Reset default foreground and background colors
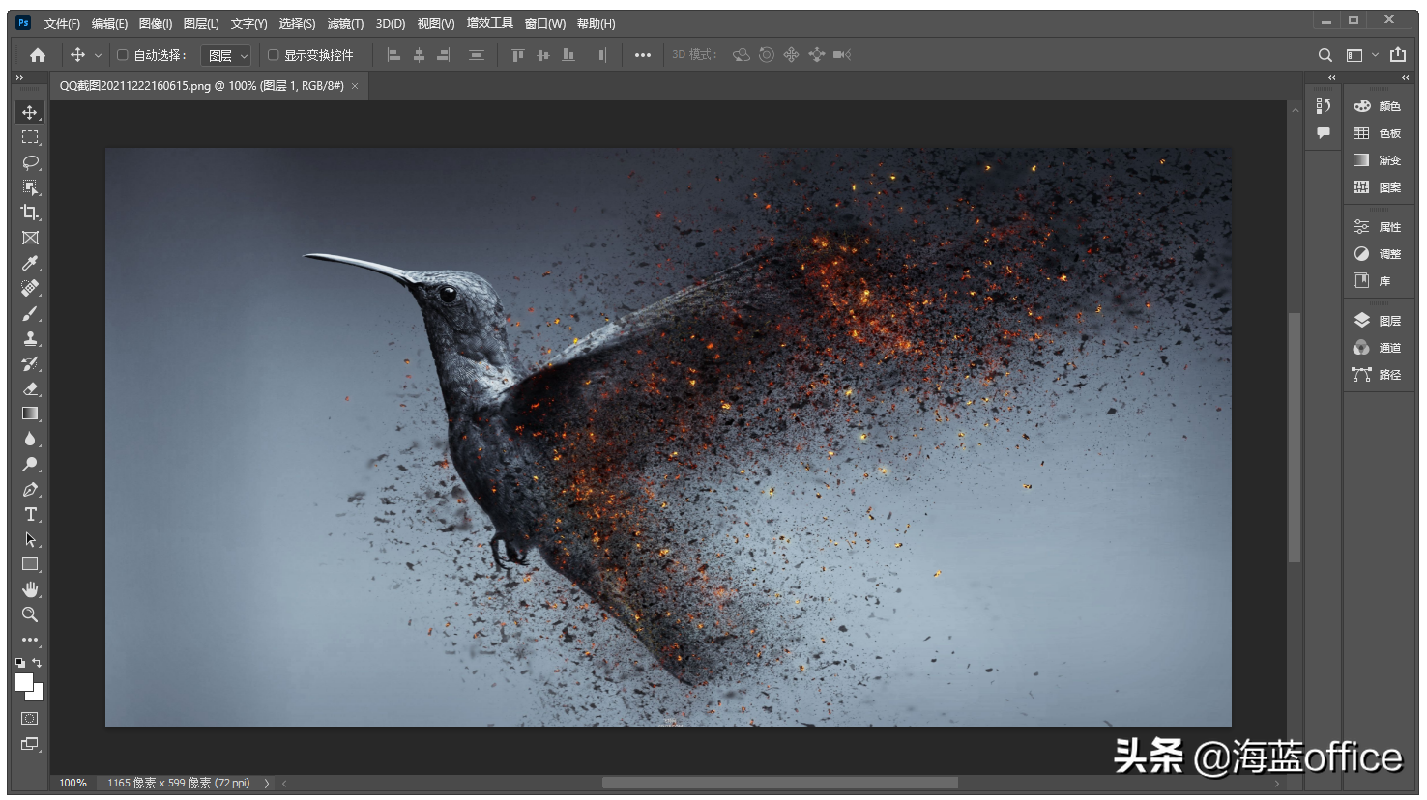The image size is (1427, 800). 20,663
